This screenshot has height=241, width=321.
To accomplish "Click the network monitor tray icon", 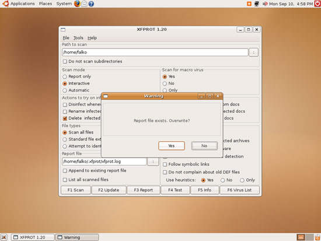I will pyautogui.click(x=257, y=4).
